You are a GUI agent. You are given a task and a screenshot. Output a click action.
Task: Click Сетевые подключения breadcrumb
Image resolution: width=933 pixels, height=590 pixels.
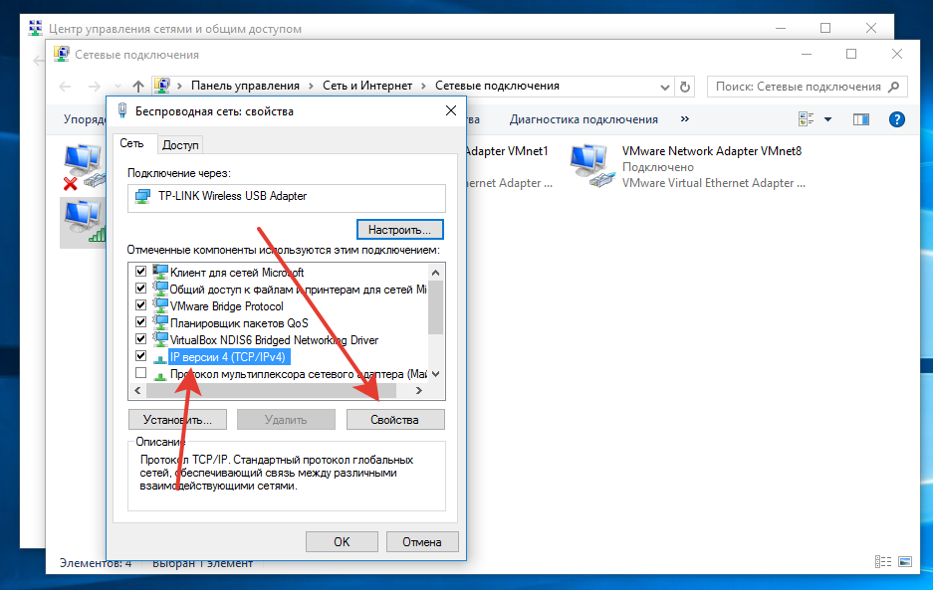497,86
